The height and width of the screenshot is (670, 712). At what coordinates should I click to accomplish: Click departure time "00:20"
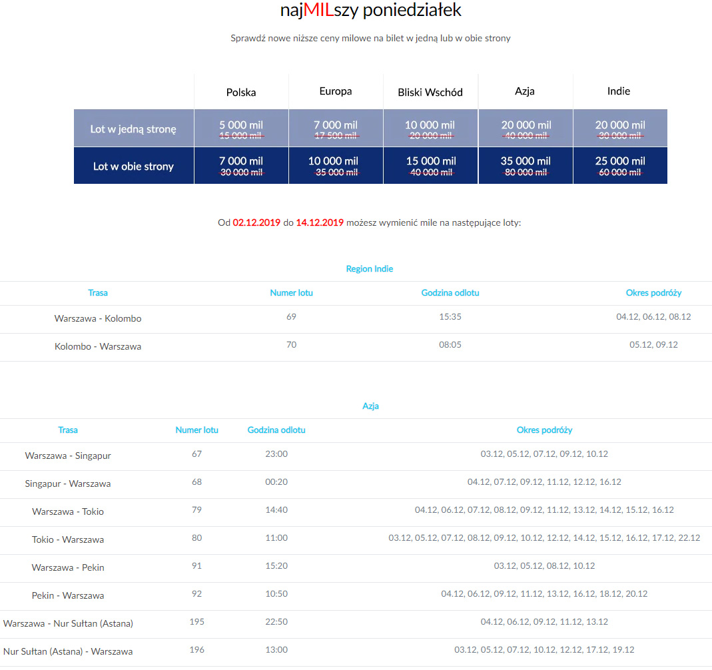(276, 482)
